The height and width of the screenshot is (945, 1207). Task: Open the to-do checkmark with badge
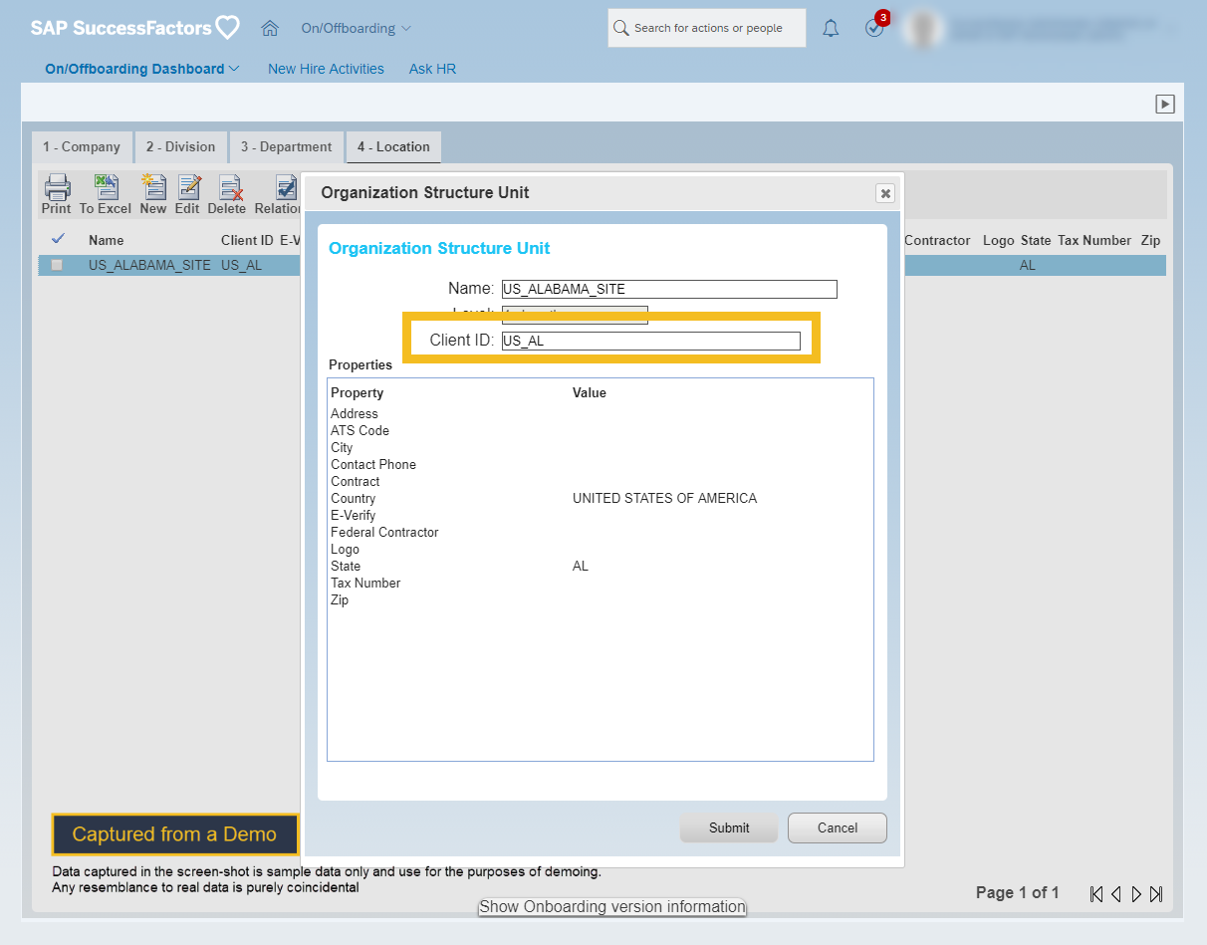(875, 27)
